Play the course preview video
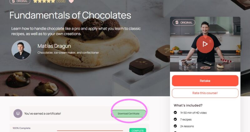The image size is (250, 132). point(205,44)
